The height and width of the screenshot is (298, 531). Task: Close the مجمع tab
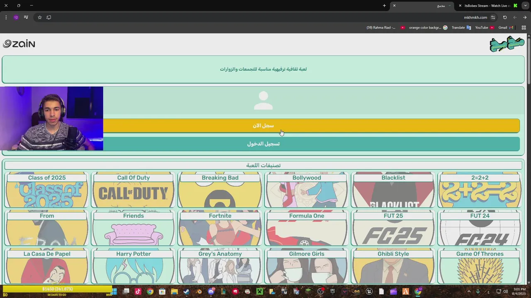tap(394, 6)
